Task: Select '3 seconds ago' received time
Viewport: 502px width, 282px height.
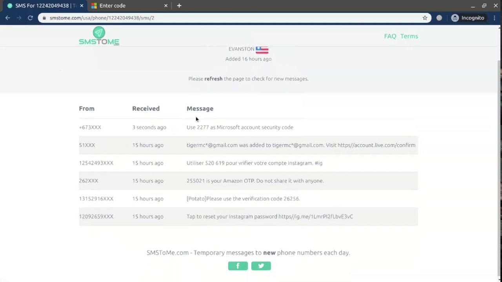Action: (149, 127)
